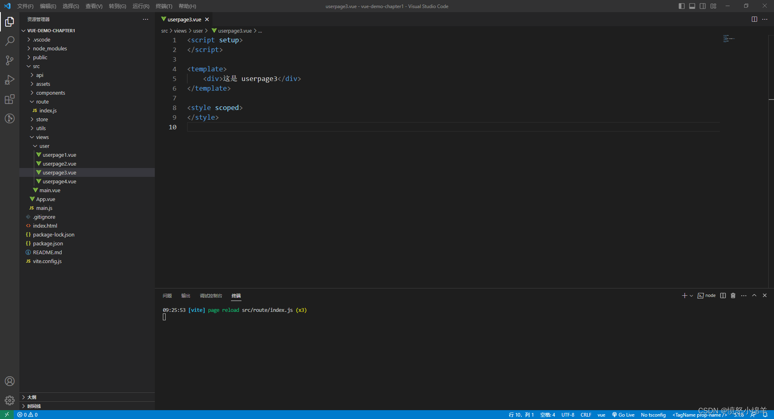Image resolution: width=774 pixels, height=419 pixels.
Task: Open the 编辑(E) menu
Action: click(x=48, y=6)
